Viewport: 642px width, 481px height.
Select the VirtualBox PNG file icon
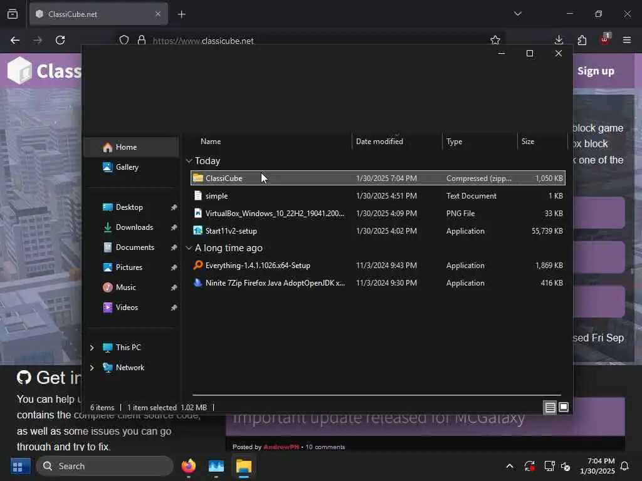coord(197,213)
